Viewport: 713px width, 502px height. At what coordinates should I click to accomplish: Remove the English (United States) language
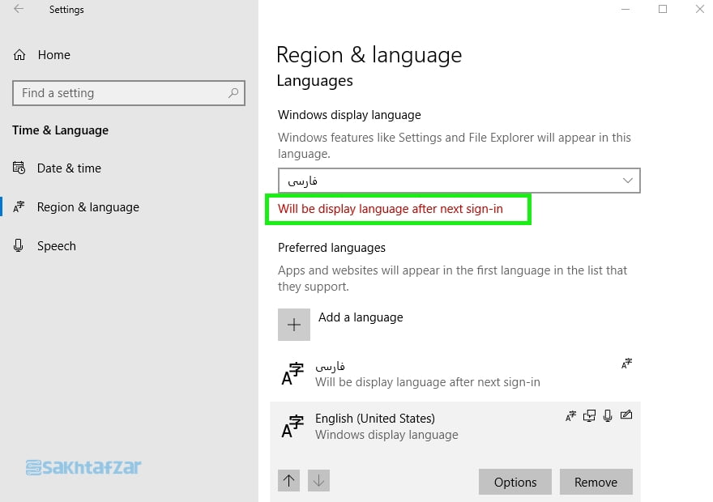point(596,482)
